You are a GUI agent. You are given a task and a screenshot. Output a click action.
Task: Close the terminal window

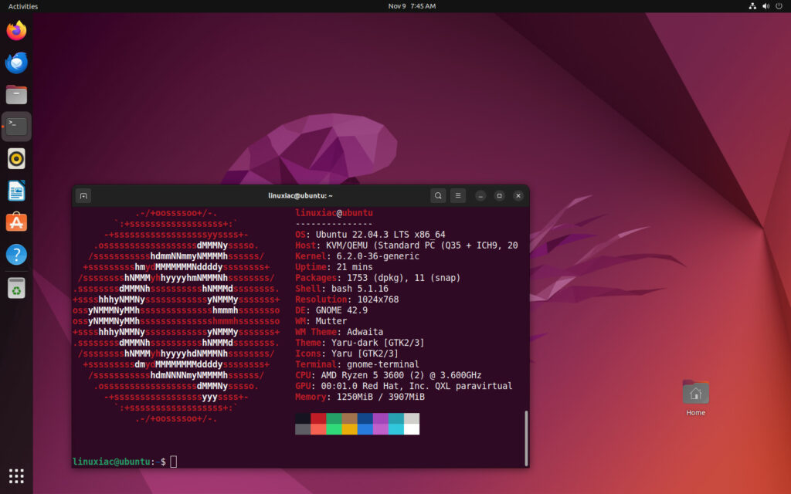click(518, 195)
